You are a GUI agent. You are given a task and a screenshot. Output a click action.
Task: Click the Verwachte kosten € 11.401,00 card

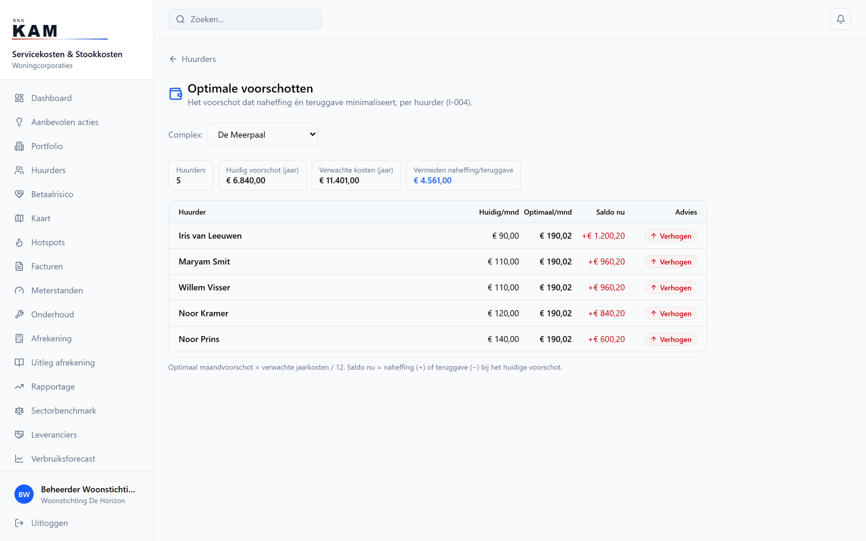click(x=356, y=175)
